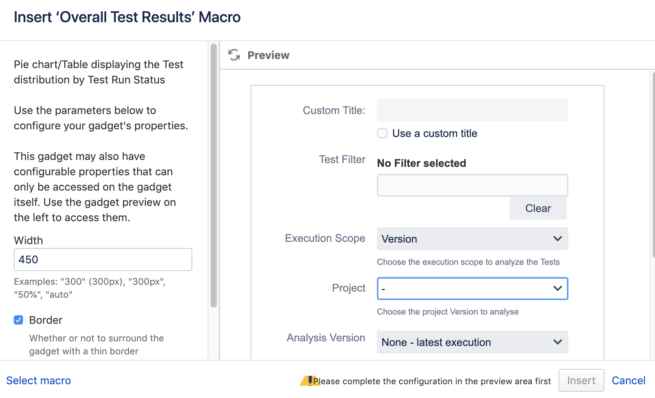Click the Test Filter input box

[x=472, y=185]
